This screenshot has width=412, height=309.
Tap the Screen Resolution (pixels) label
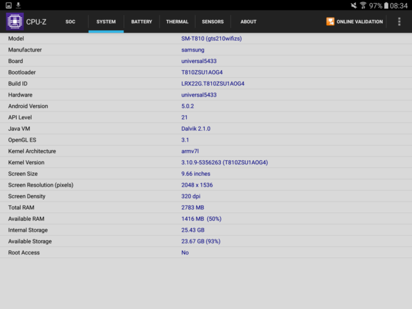click(x=41, y=185)
